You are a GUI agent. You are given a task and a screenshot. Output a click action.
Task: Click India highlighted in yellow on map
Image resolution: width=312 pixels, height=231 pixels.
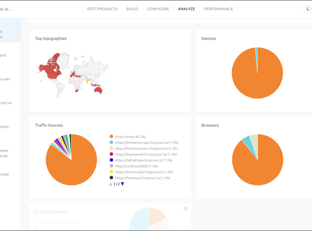tap(88, 80)
